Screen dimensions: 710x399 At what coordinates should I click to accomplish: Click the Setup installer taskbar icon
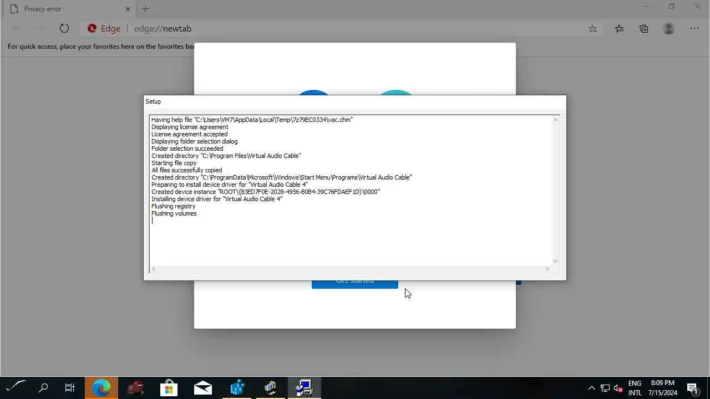[x=305, y=388]
